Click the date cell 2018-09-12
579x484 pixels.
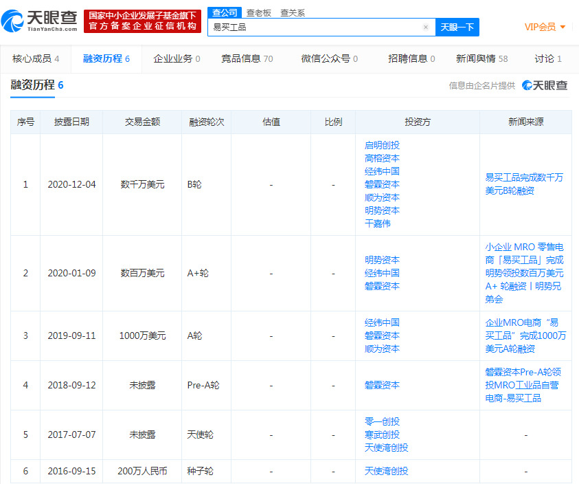pyautogui.click(x=71, y=385)
